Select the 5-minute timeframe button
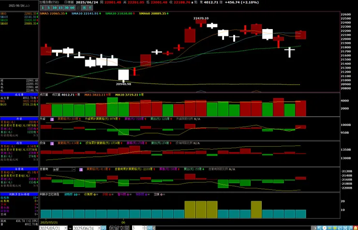This screenshot has height=230, width=358. (48, 8)
